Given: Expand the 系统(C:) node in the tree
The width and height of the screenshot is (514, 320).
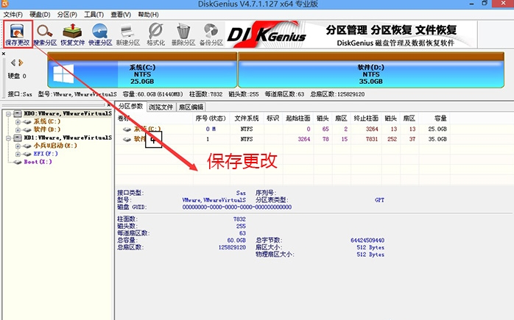Looking at the screenshot, I should [x=18, y=122].
